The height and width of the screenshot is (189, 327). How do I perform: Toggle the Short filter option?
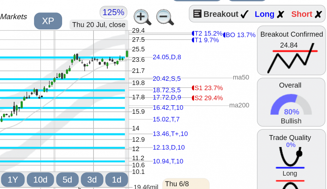[307, 14]
